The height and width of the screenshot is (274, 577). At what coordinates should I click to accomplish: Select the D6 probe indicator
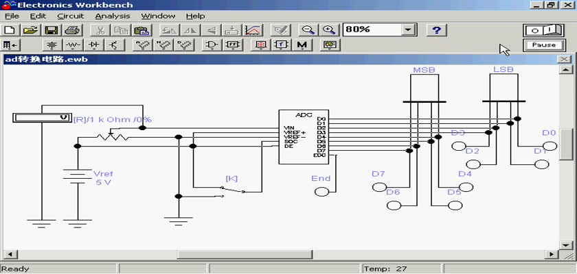[x=394, y=206]
